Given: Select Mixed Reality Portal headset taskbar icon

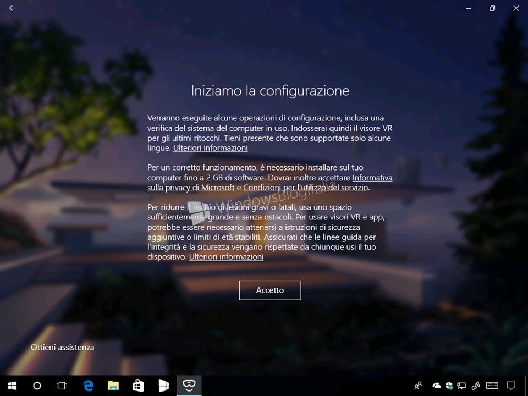Looking at the screenshot, I should pyautogui.click(x=189, y=386).
